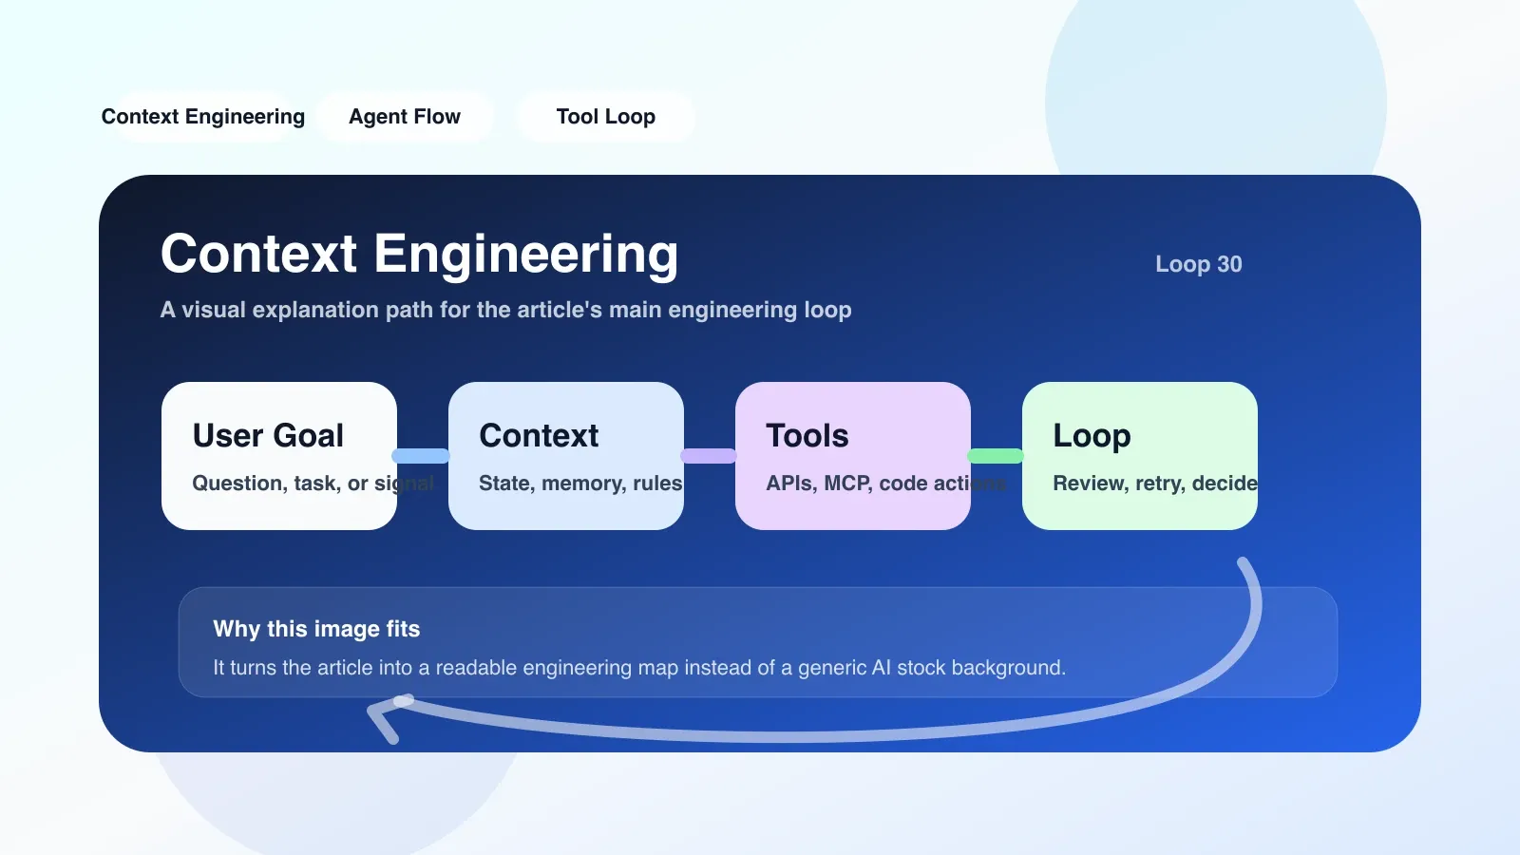
Task: Click the blue connector after User Goal
Action: point(421,456)
